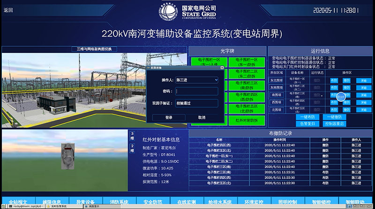Open the 消防系统 tab
375x209 pixels.
tap(120, 202)
